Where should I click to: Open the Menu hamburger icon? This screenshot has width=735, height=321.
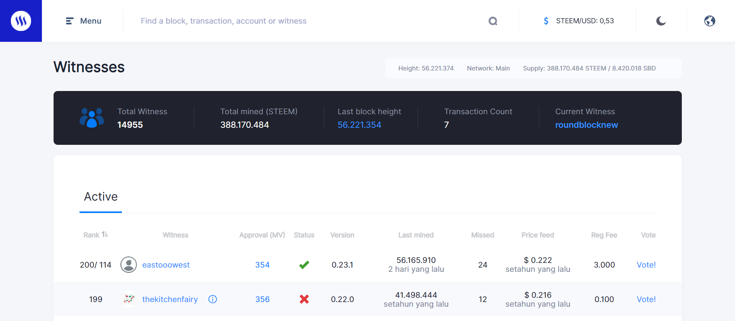(69, 21)
